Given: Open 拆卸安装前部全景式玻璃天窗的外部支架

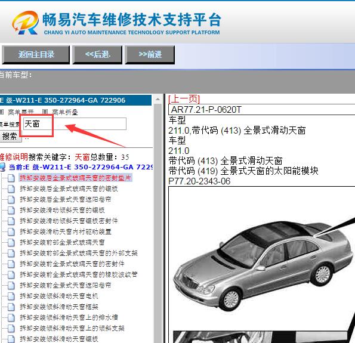Looking at the screenshot, I should click(x=79, y=253).
